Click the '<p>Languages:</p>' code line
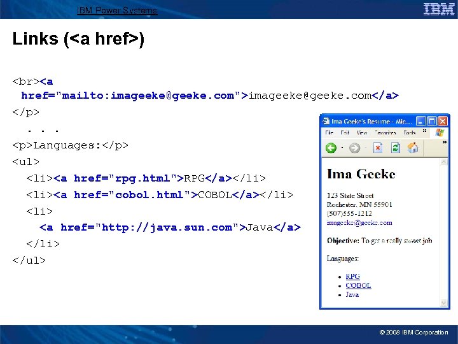This screenshot has height=344, width=458. pos(70,145)
